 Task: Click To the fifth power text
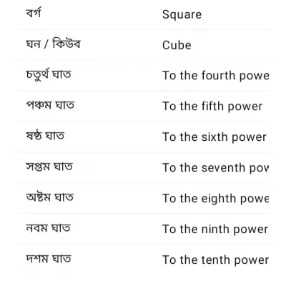click(212, 107)
